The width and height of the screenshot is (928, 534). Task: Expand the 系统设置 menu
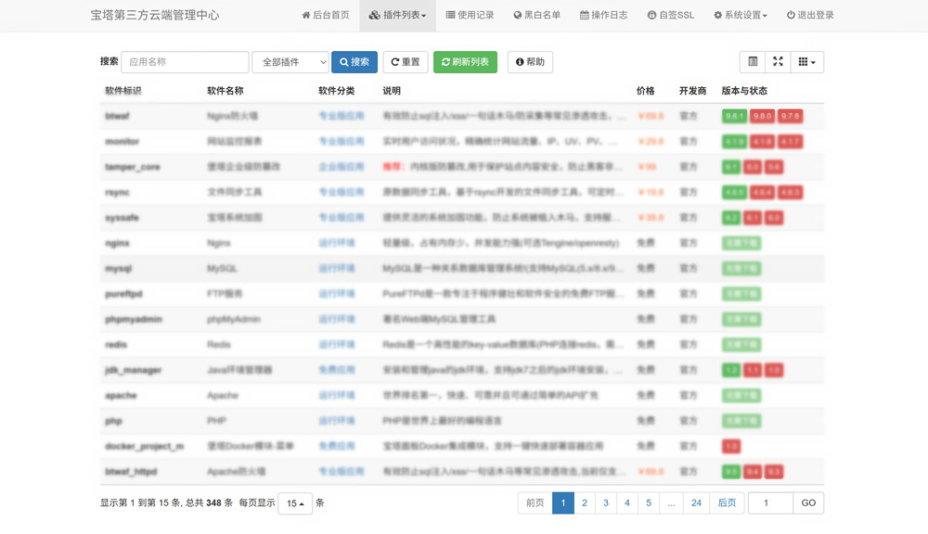740,16
